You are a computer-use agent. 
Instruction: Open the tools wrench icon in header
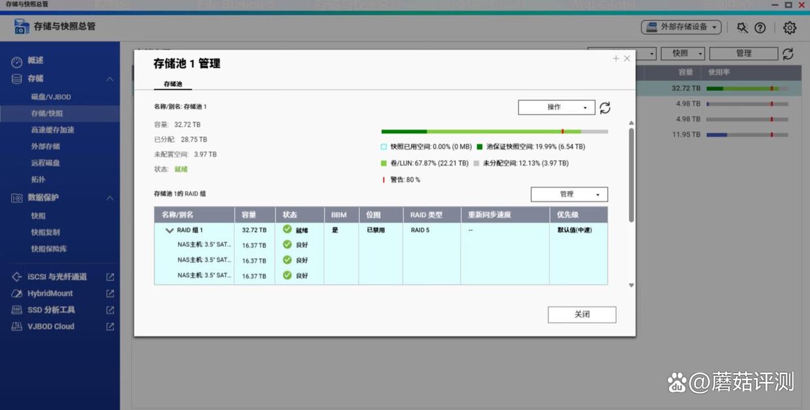click(742, 27)
